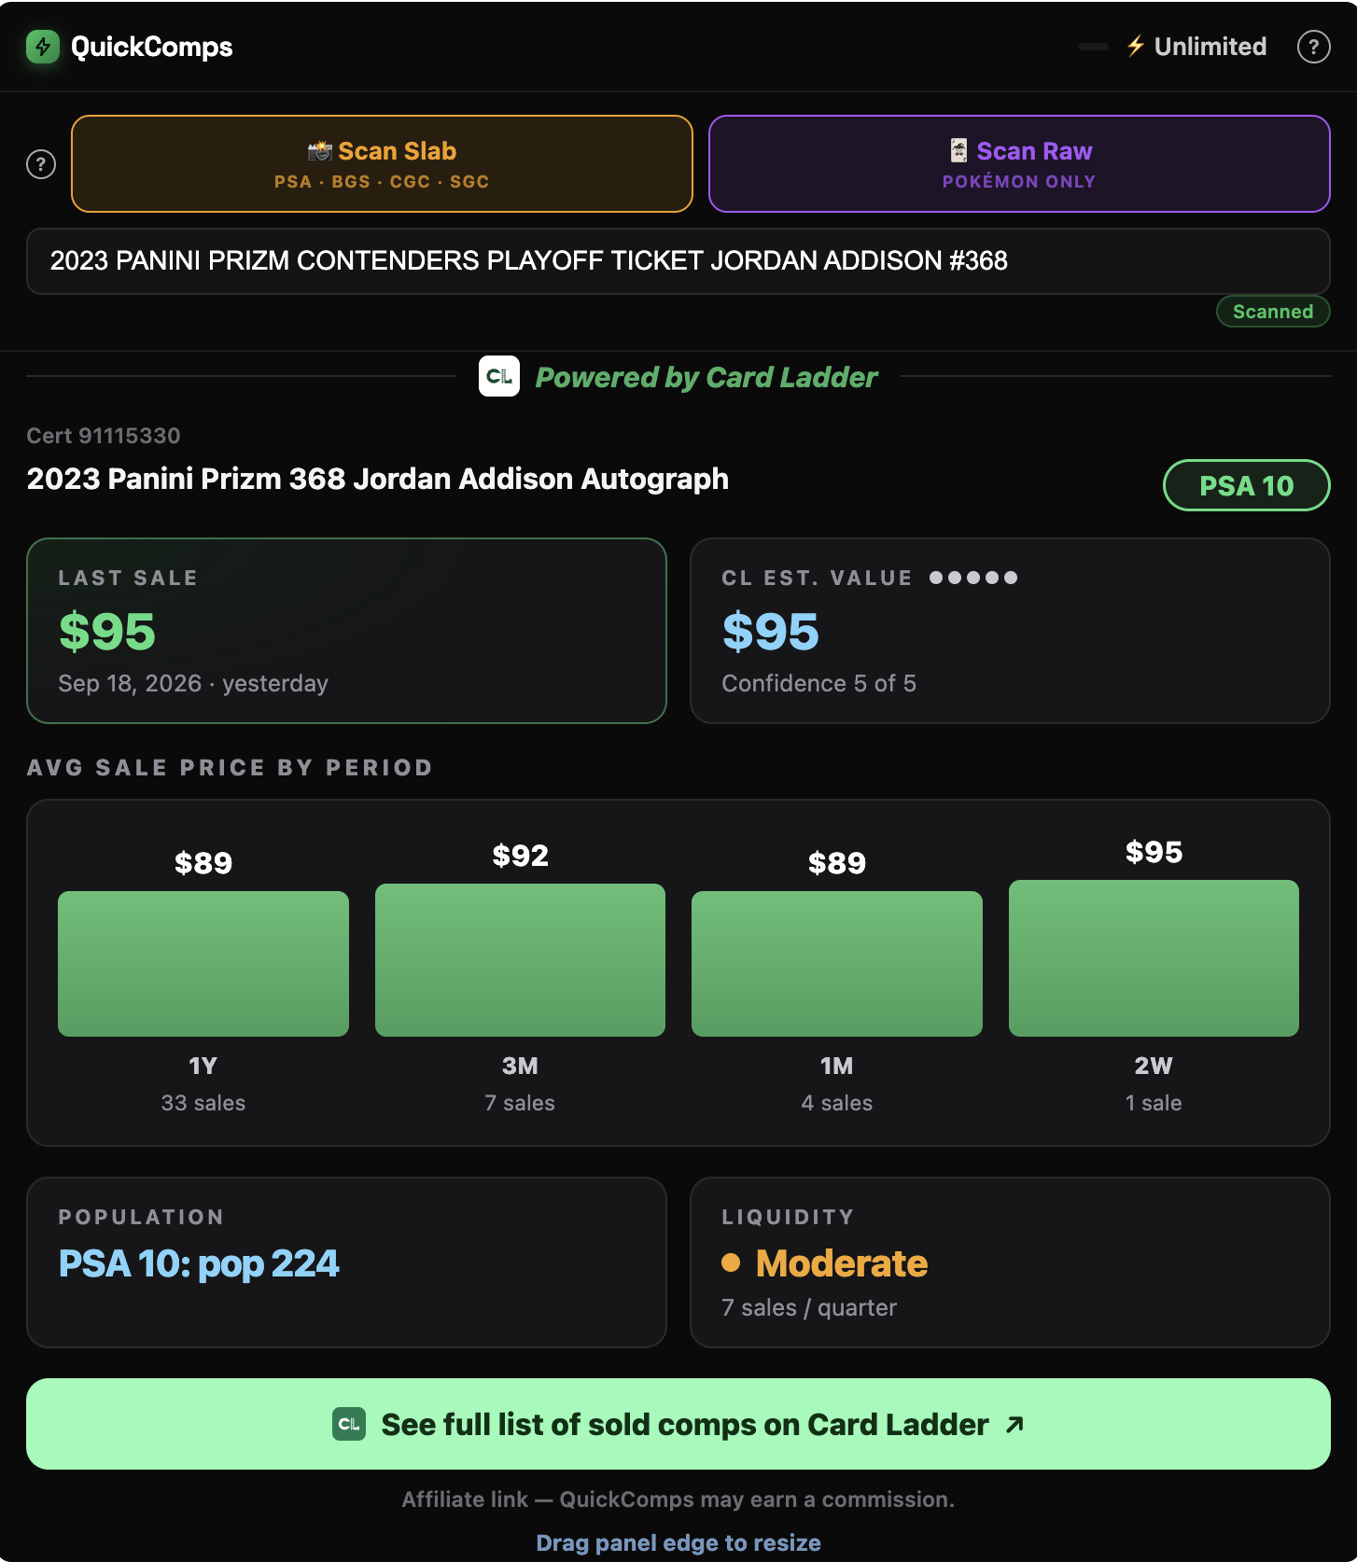
Task: Click the camera icon on Scan Slab
Action: click(320, 150)
